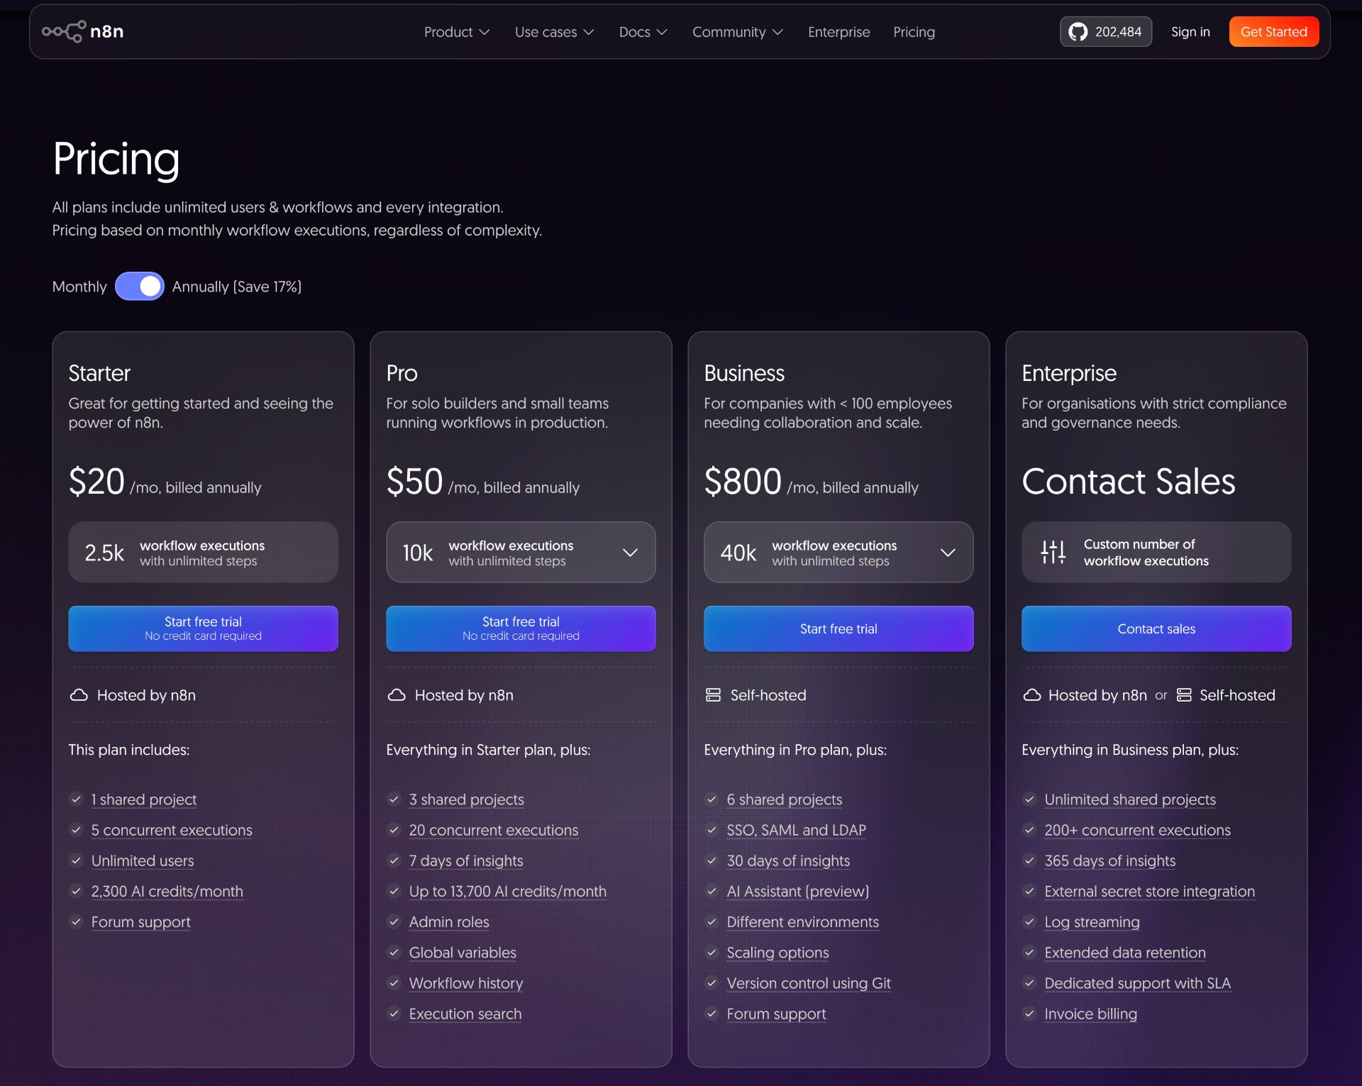Click the cloud icon in the Enterprise hosting row
The width and height of the screenshot is (1362, 1086).
click(1032, 695)
